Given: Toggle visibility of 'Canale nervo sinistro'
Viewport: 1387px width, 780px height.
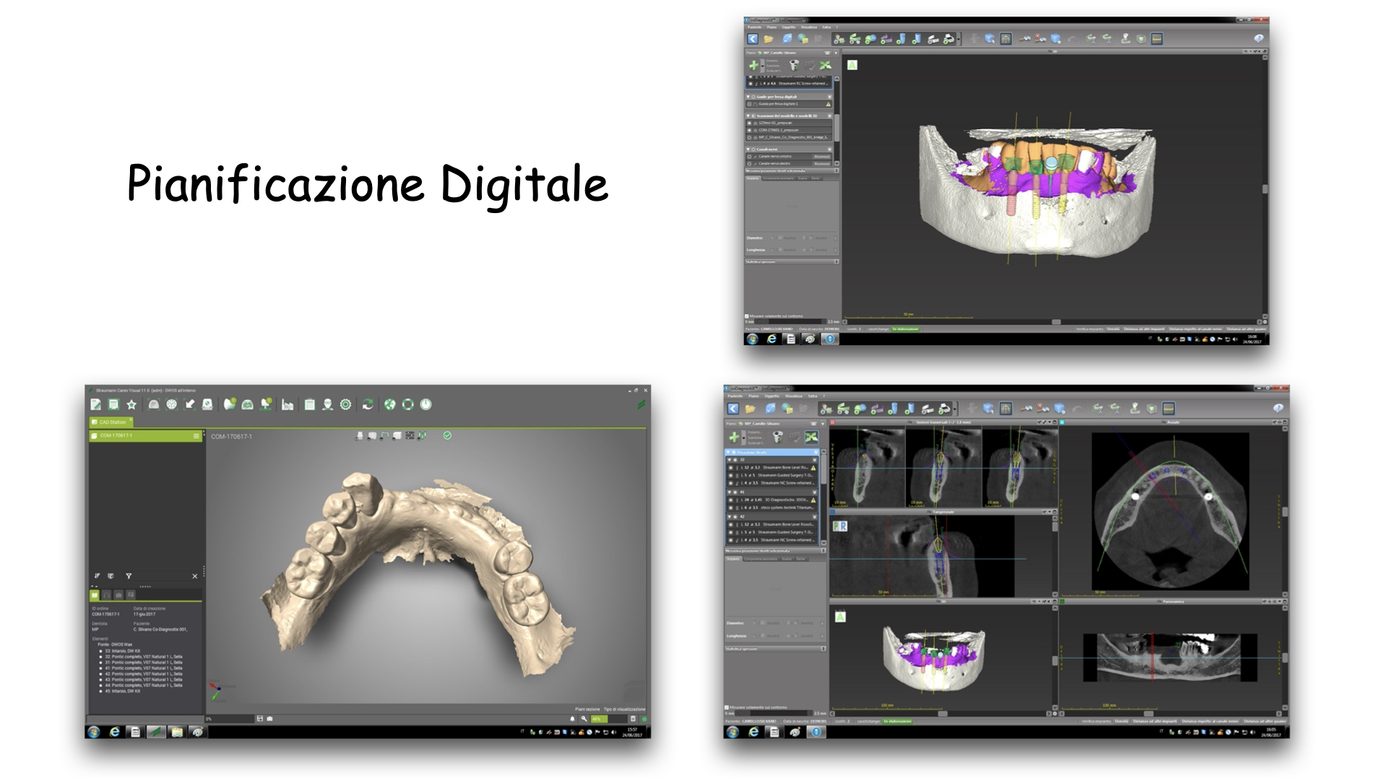Looking at the screenshot, I should coord(749,157).
